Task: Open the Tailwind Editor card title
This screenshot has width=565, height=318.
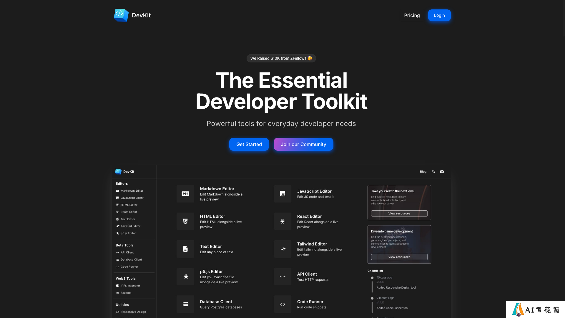Action: (x=312, y=244)
